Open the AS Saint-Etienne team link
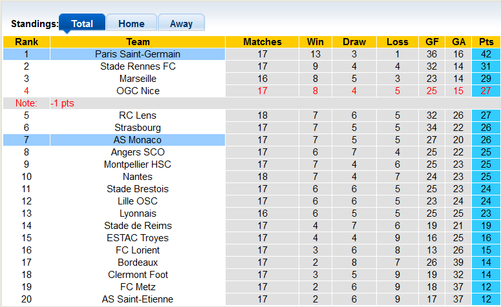 pyautogui.click(x=138, y=299)
